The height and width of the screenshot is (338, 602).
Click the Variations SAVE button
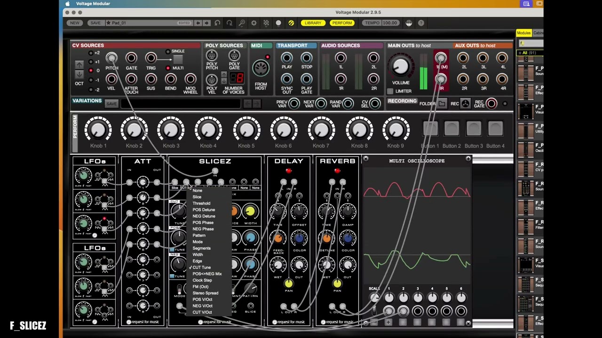pyautogui.click(x=111, y=104)
